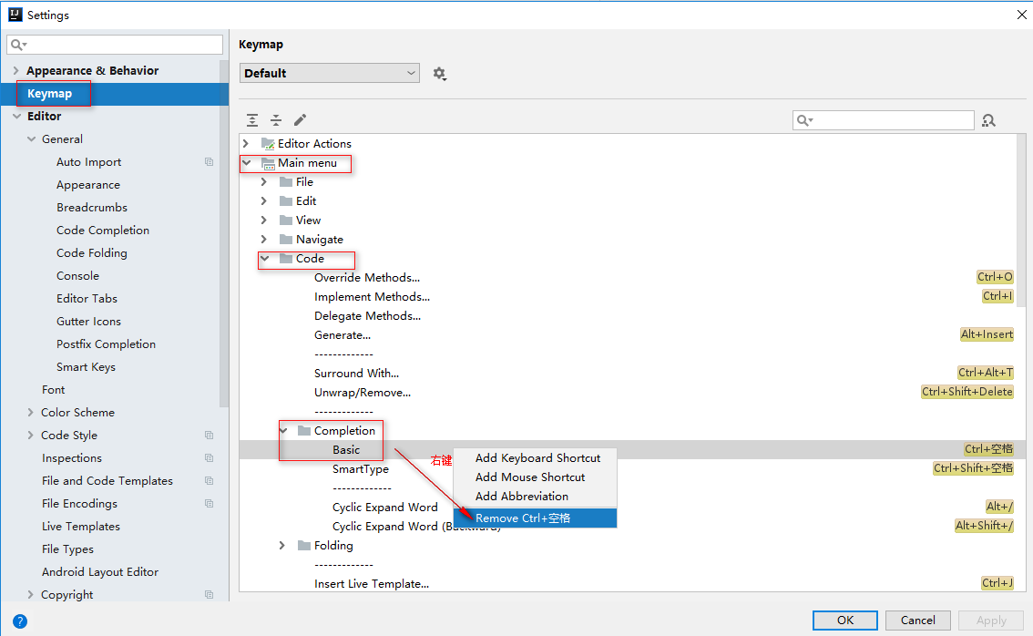Expand the View folder arrow
This screenshot has height=636, width=1033.
264,221
